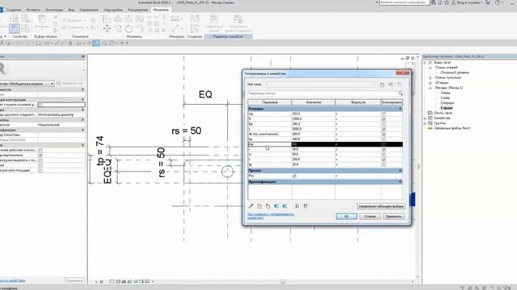
Task: Select the Copy tool in the ribbon
Action: (x=118, y=29)
